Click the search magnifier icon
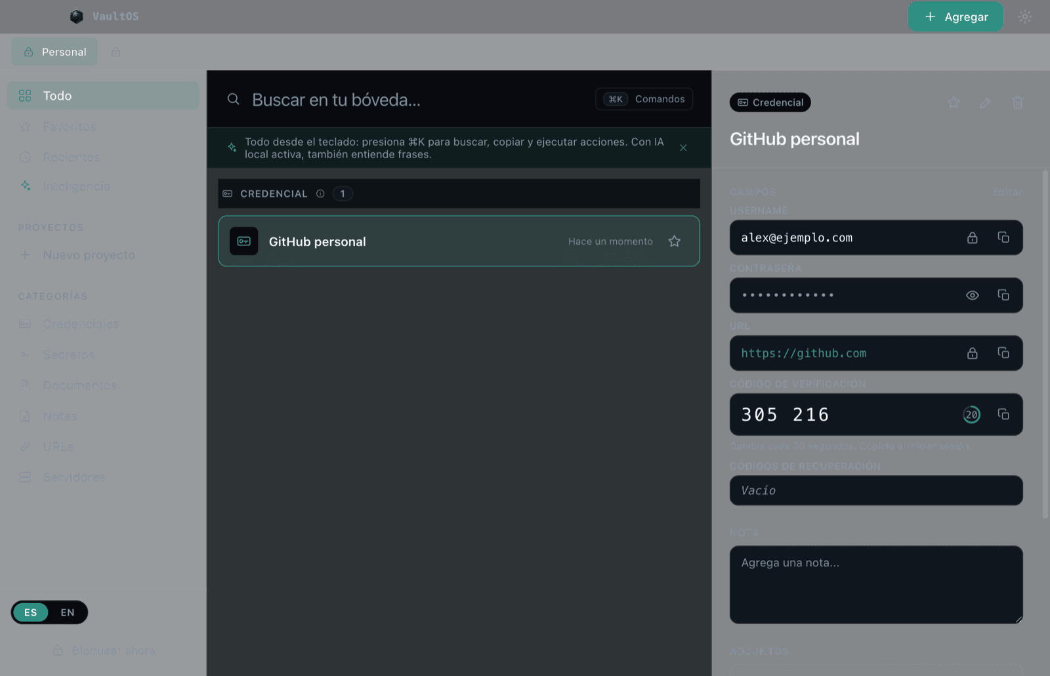1050x676 pixels. (x=233, y=99)
